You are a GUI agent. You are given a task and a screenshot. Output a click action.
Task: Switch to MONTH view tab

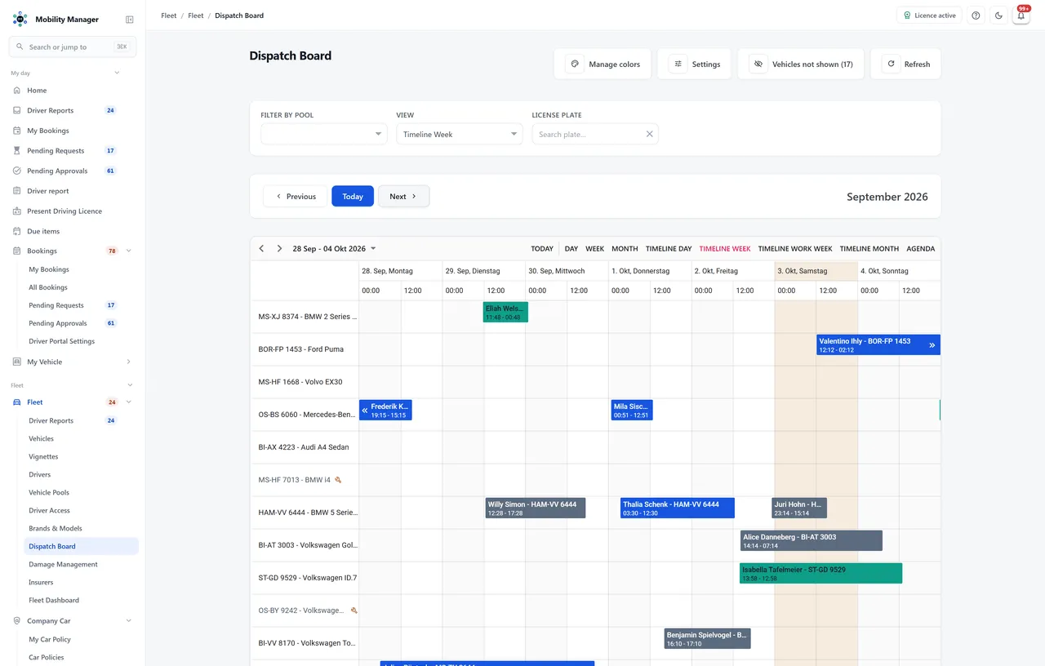[x=625, y=248]
